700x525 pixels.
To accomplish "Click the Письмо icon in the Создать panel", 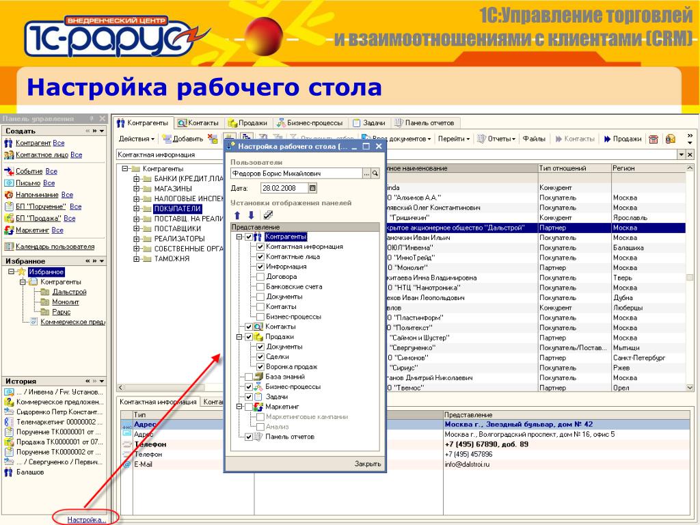I will tap(8, 183).
